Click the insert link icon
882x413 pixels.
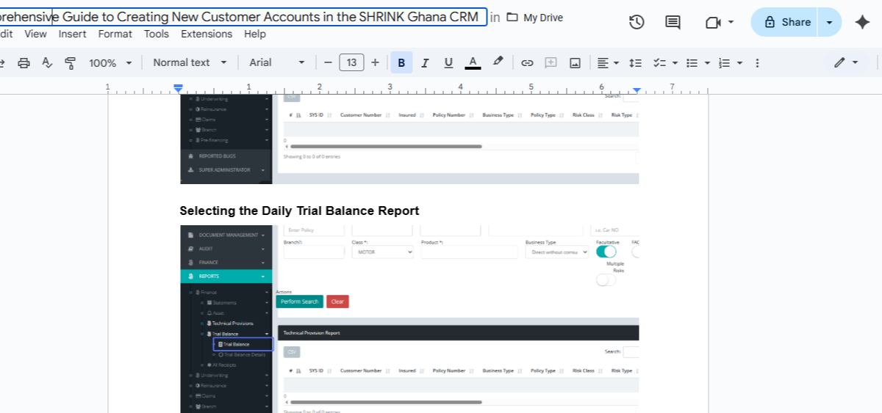527,63
